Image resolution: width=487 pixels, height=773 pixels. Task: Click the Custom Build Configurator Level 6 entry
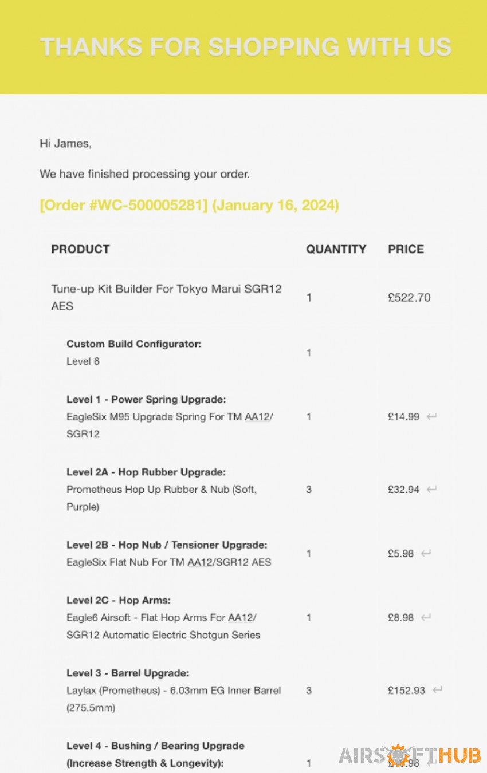click(x=134, y=353)
